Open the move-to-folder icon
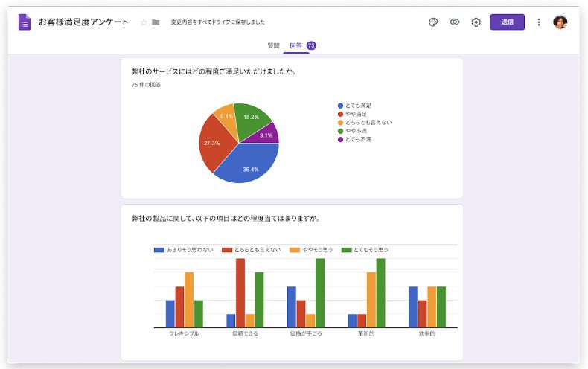Viewport: 588px width, 369px height. point(156,22)
